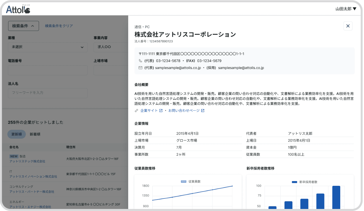Image resolution: width=364 pixels, height=211 pixels.
Task: Toggle 従業員数 legend swatch in line chart
Action: point(184,182)
